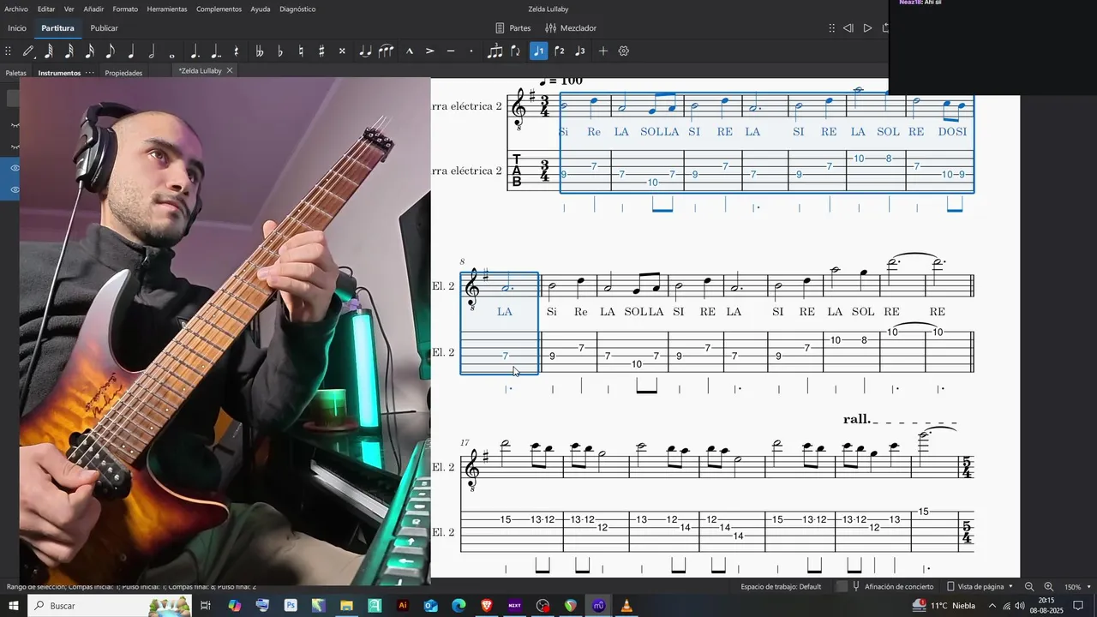Go to Inicio tab

click(x=17, y=28)
